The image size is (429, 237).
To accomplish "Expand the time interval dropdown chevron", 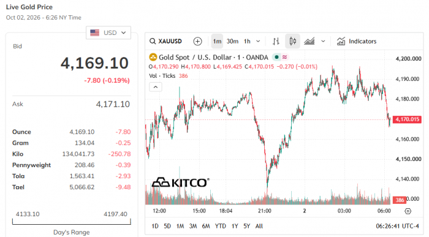I will (x=258, y=41).
